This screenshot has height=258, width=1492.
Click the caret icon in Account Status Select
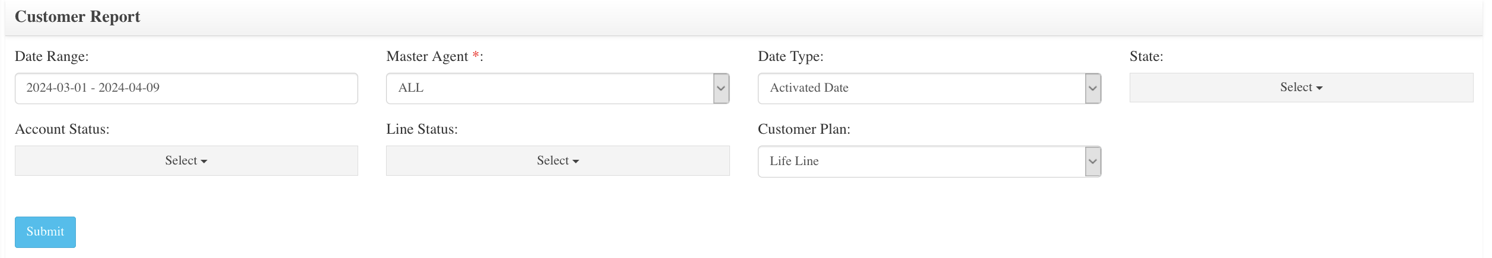[x=204, y=162]
